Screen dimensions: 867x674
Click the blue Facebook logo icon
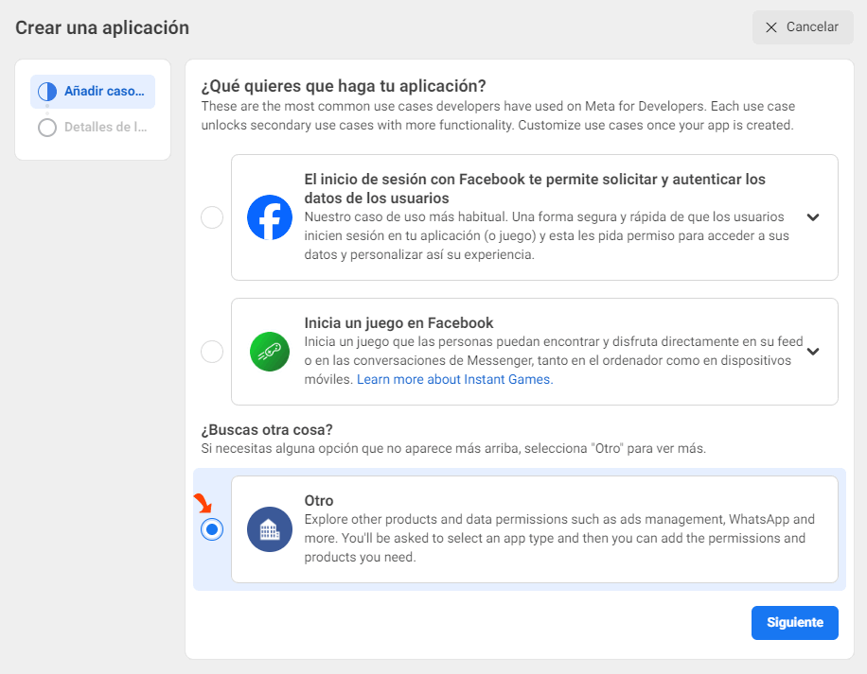coord(269,217)
